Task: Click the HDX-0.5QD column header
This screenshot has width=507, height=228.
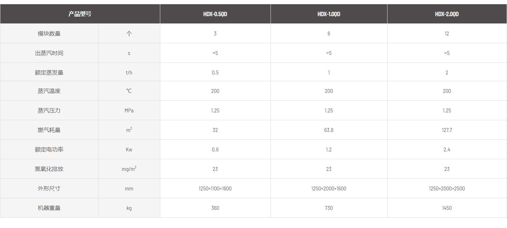Action: [x=215, y=14]
